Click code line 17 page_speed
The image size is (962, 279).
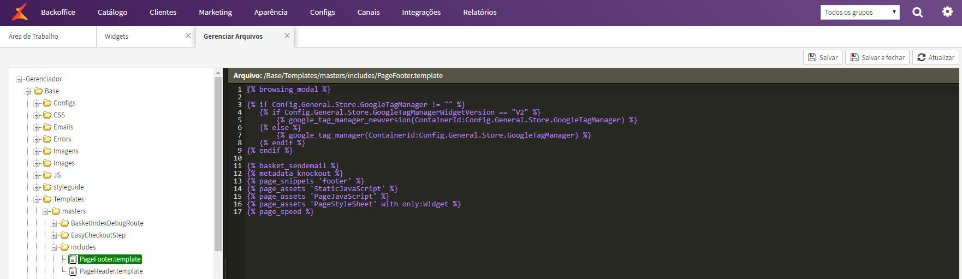(280, 212)
